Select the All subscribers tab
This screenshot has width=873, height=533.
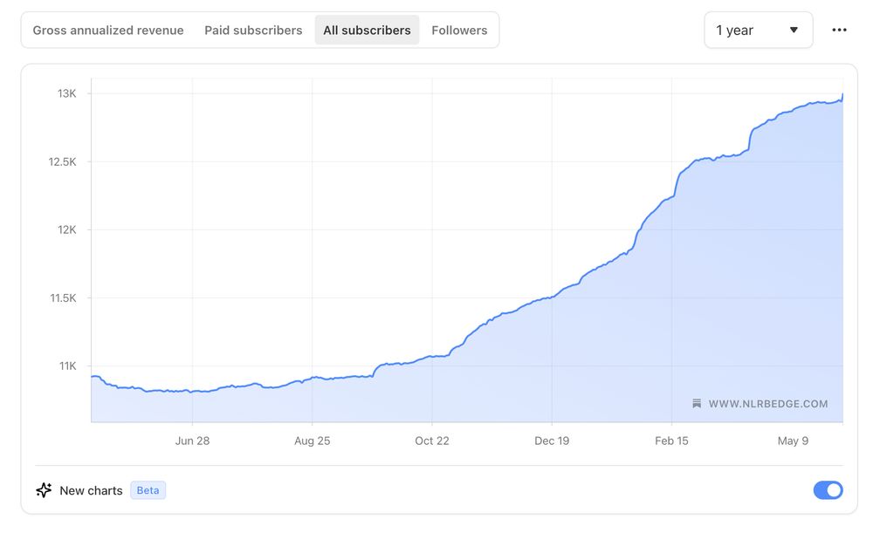367,30
